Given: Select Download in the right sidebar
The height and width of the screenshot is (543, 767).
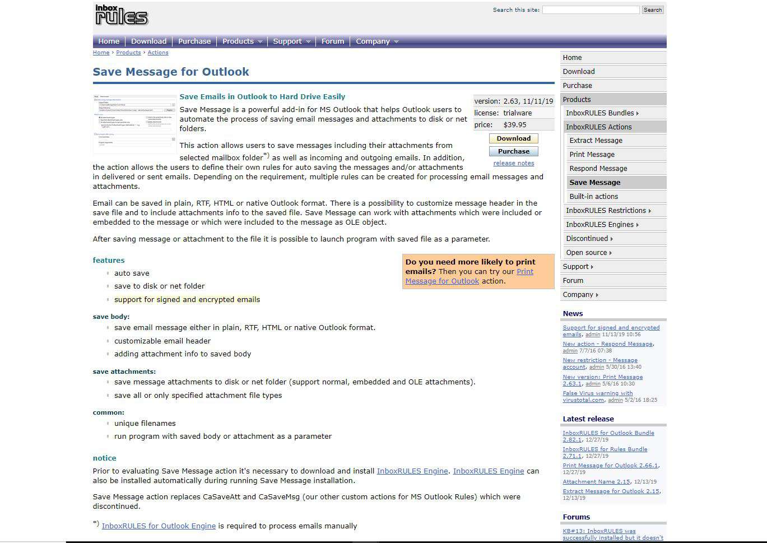Looking at the screenshot, I should coord(613,72).
